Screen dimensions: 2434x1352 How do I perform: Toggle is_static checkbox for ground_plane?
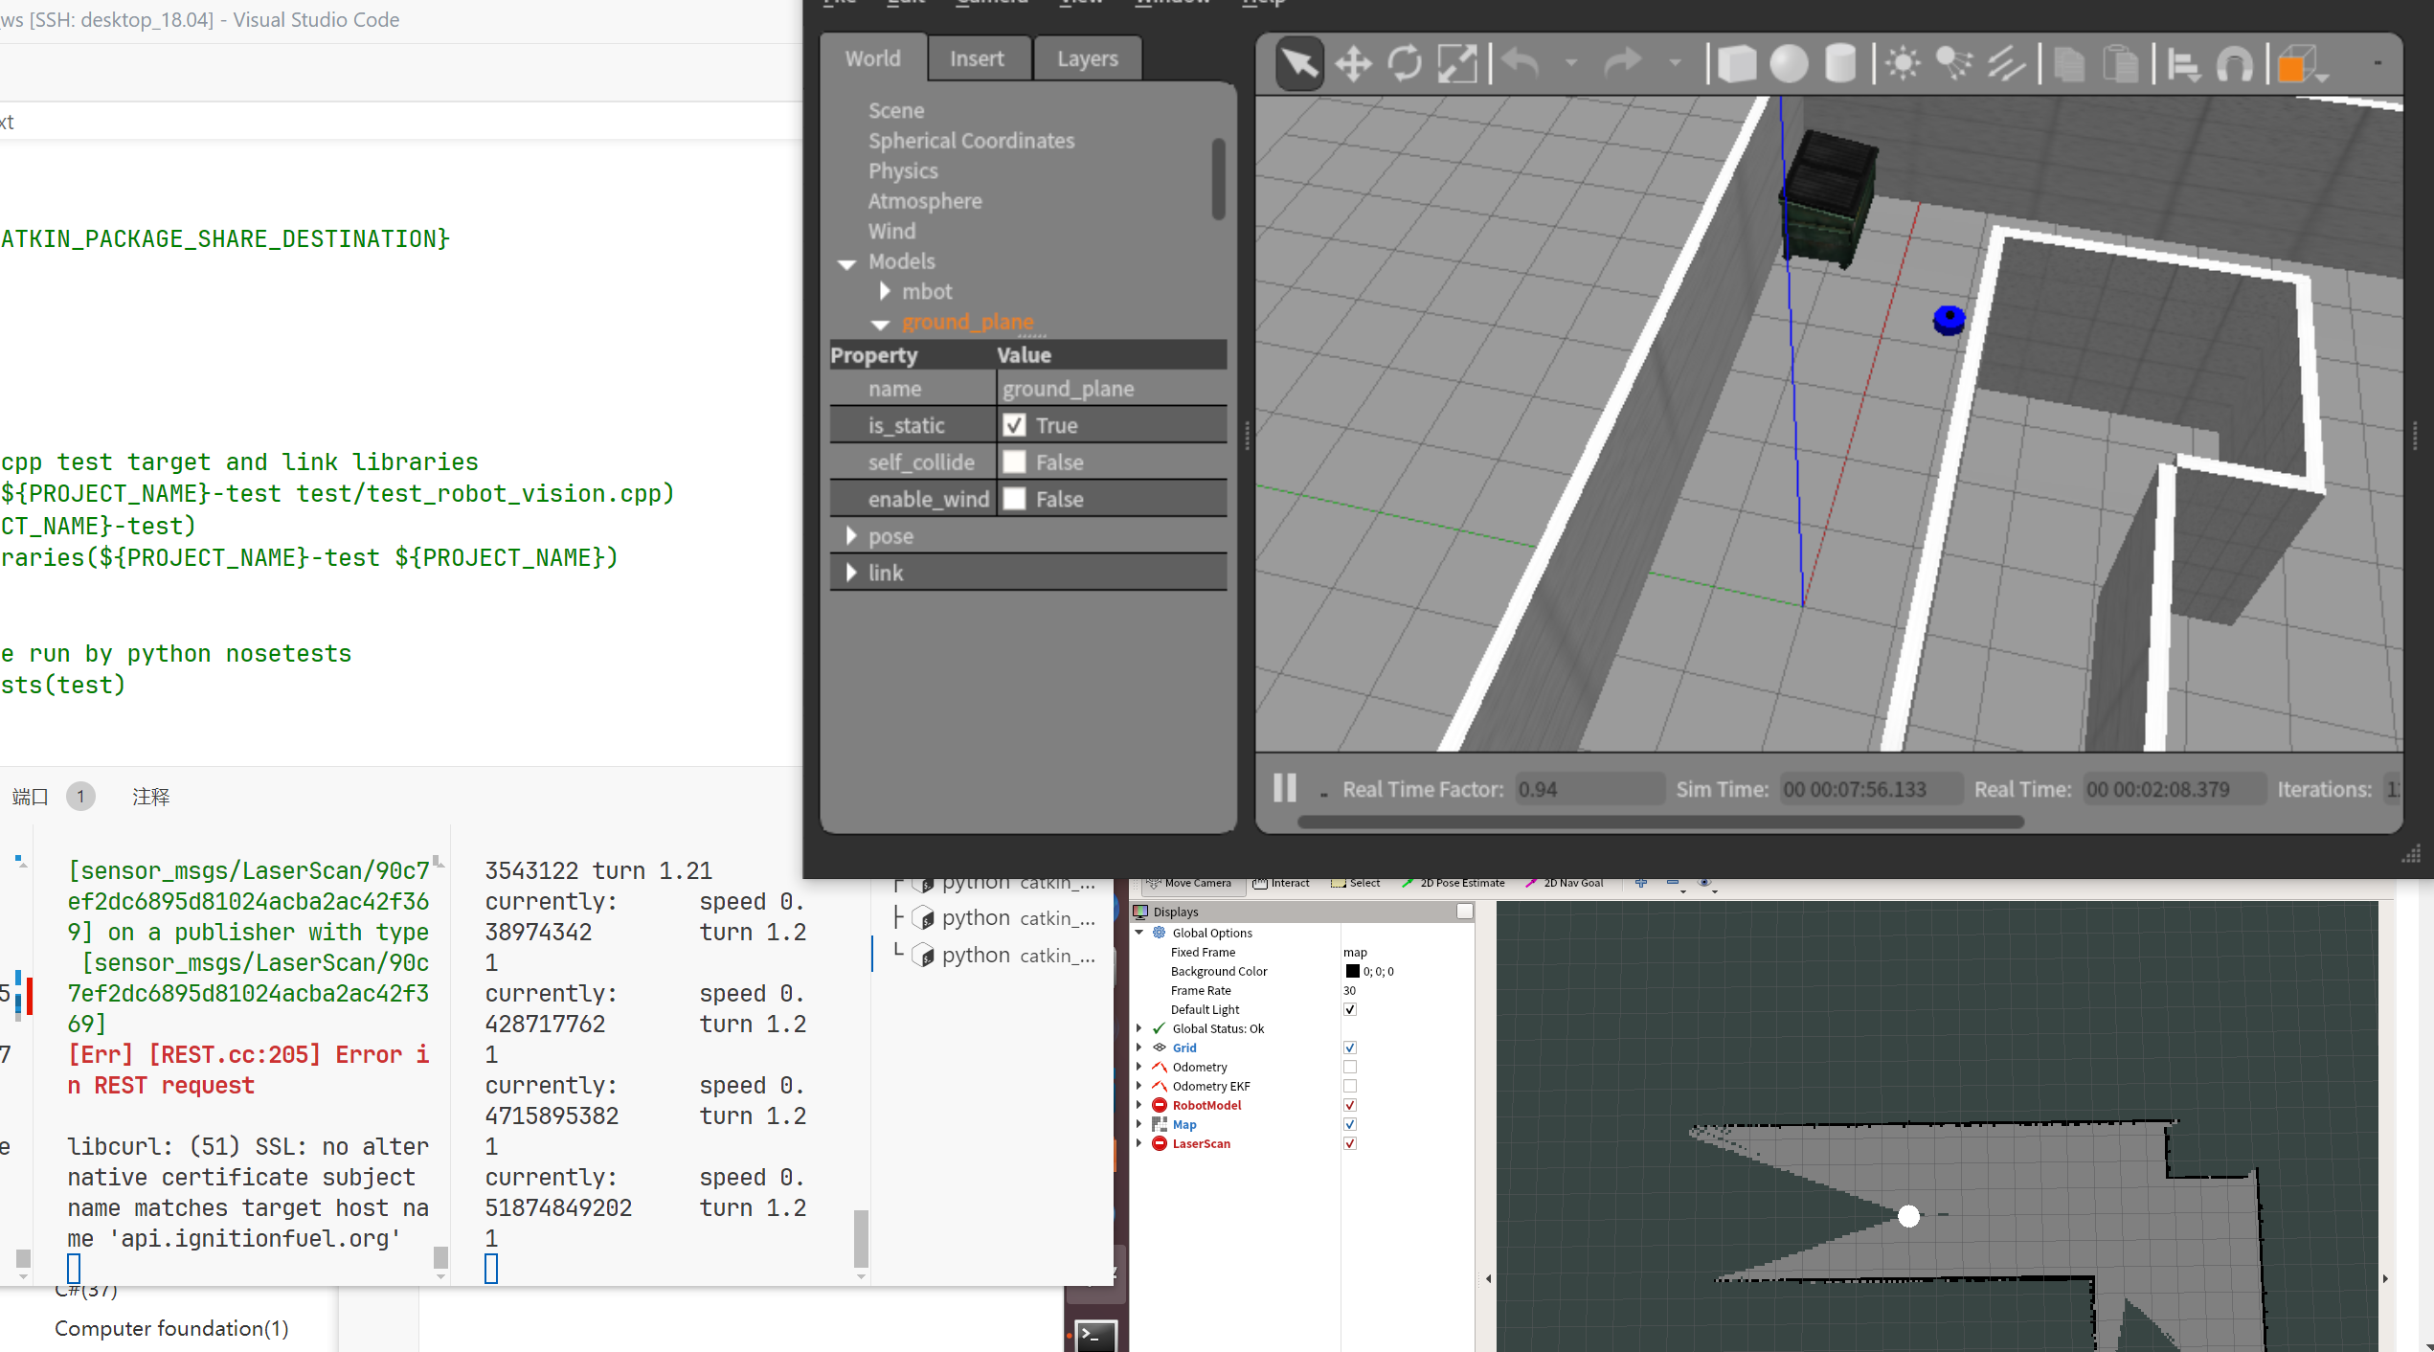click(x=1014, y=425)
